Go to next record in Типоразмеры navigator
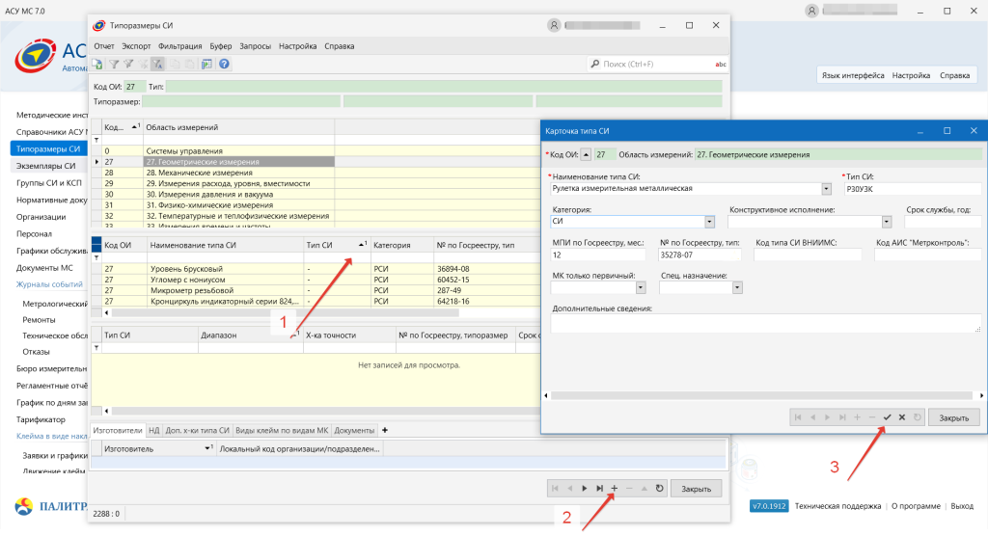Image resolution: width=988 pixels, height=536 pixels. pyautogui.click(x=584, y=489)
